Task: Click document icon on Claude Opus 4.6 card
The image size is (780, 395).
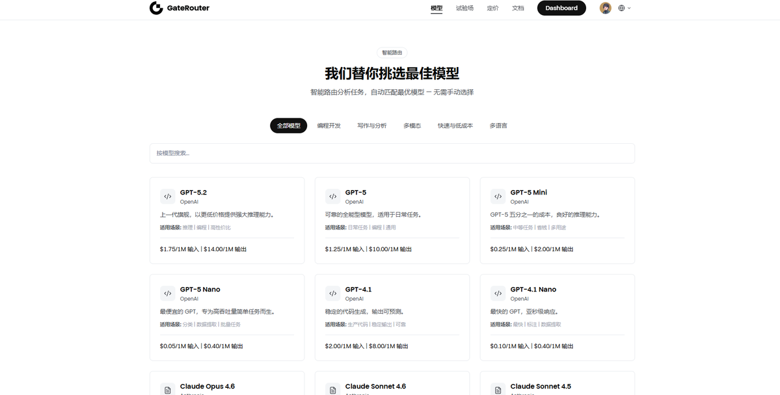Action: click(168, 389)
